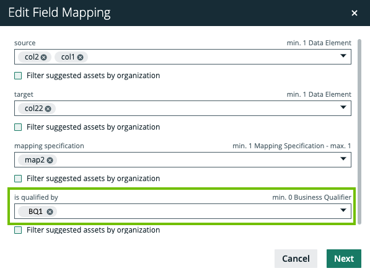Screen dimensions: 370x276
Task: Click the Next button
Action: pyautogui.click(x=344, y=259)
